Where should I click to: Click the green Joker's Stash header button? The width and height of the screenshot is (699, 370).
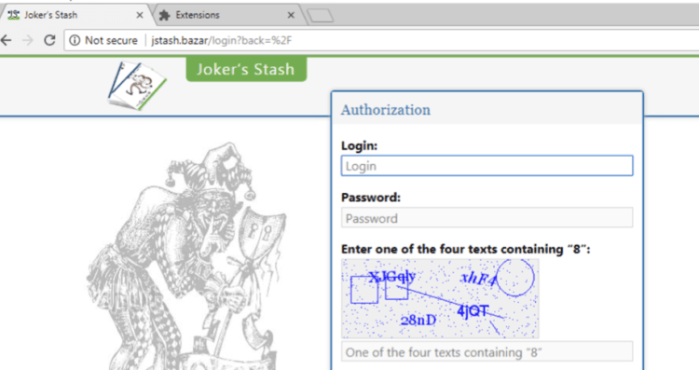pos(246,70)
